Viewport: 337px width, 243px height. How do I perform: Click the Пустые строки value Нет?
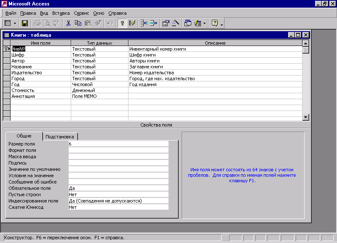[x=118, y=194]
